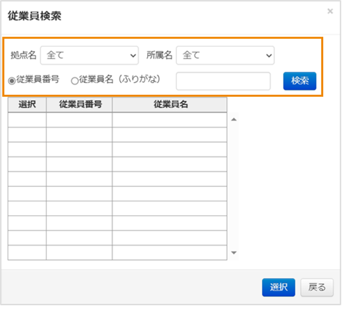The height and width of the screenshot is (309, 345).
Task: Click first row's 従業員名 cell
Action: (170, 120)
